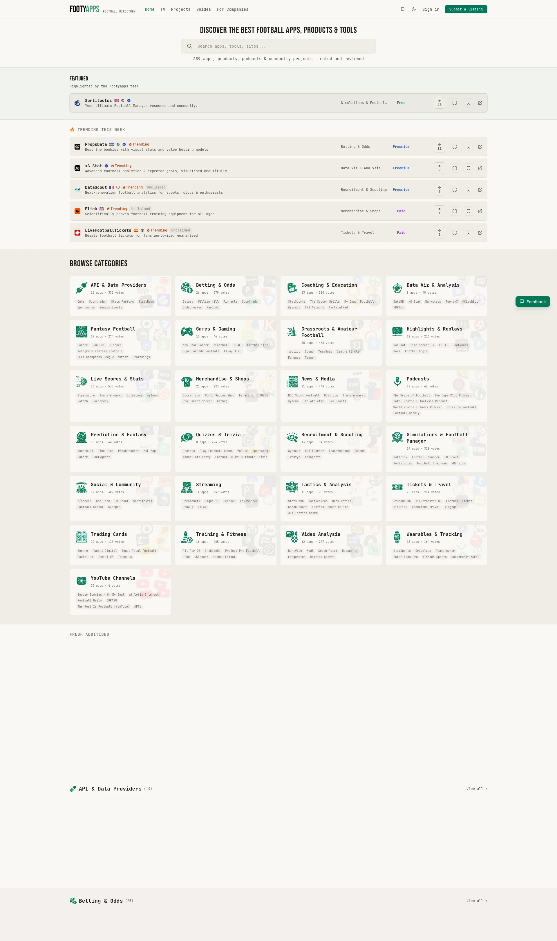Switch to the TV section
This screenshot has width=557, height=941.
click(x=162, y=9)
